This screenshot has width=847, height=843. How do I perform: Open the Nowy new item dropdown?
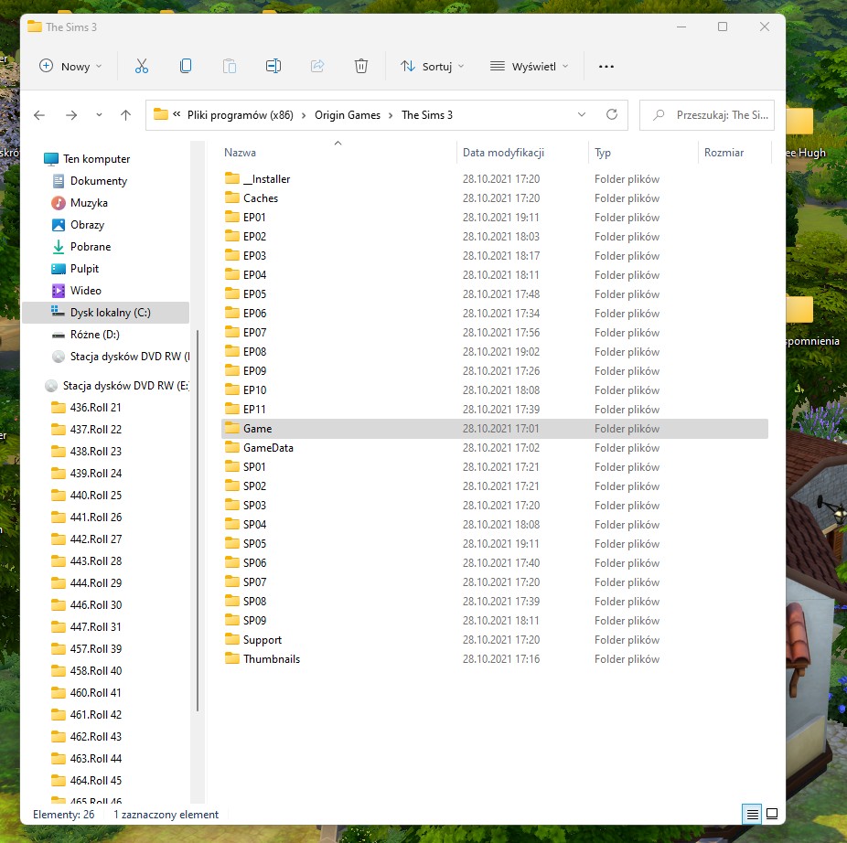click(70, 67)
